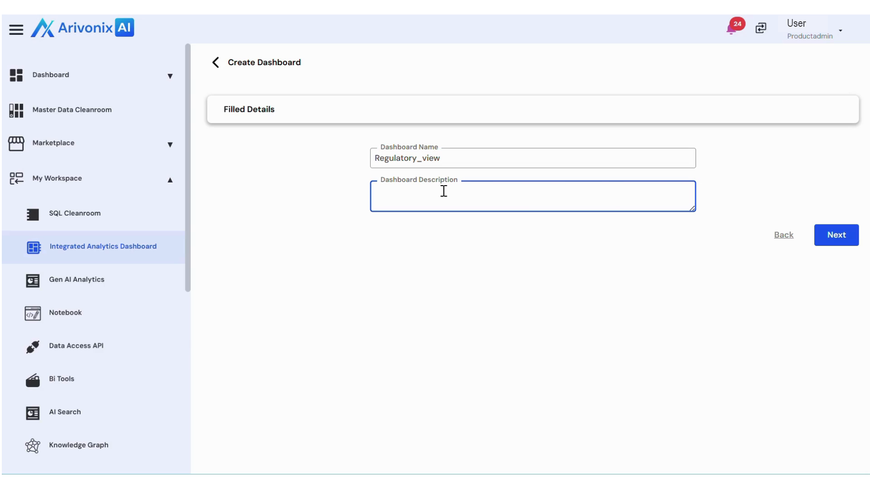The width and height of the screenshot is (870, 489).
Task: Open the hamburger menu icon
Action: coord(16,30)
